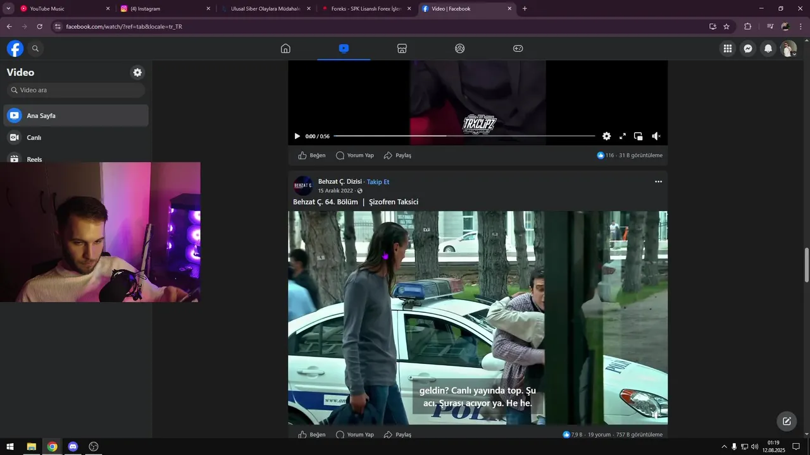Bookmark this page with the star
Screen dimensions: 810x455
click(x=726, y=27)
